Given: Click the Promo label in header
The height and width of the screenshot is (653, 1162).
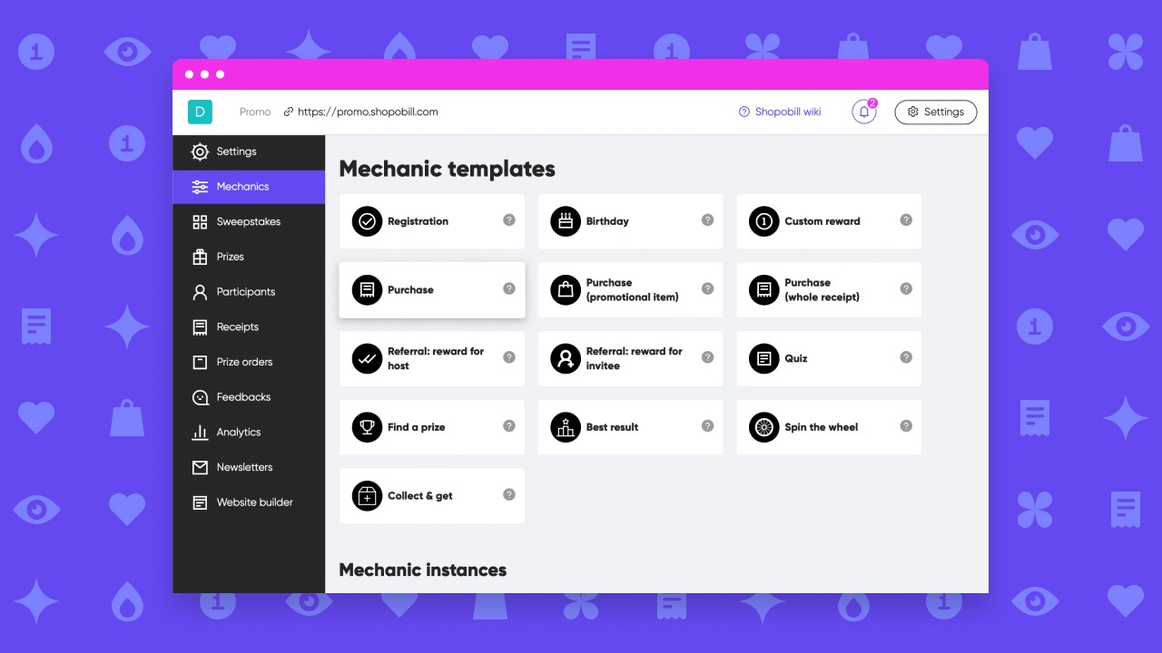Looking at the screenshot, I should pos(255,112).
